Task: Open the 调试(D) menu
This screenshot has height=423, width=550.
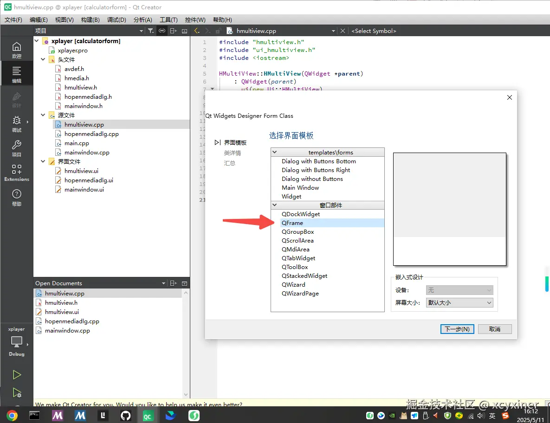Action: (x=116, y=19)
